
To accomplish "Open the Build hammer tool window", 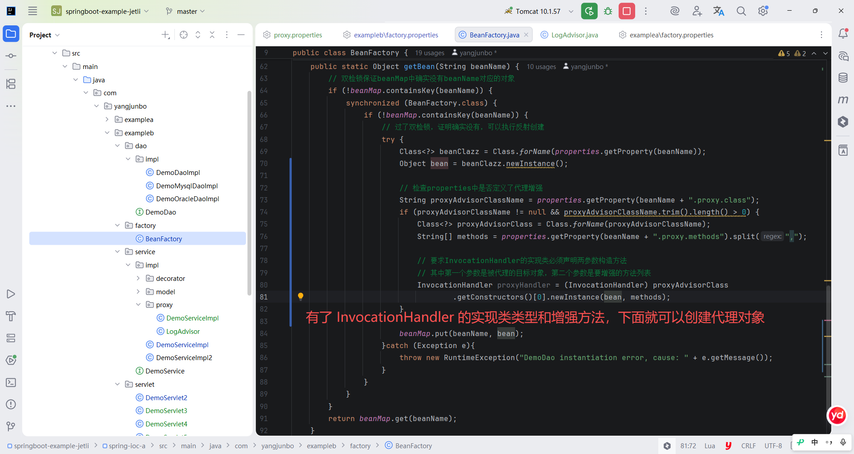I will (11, 316).
